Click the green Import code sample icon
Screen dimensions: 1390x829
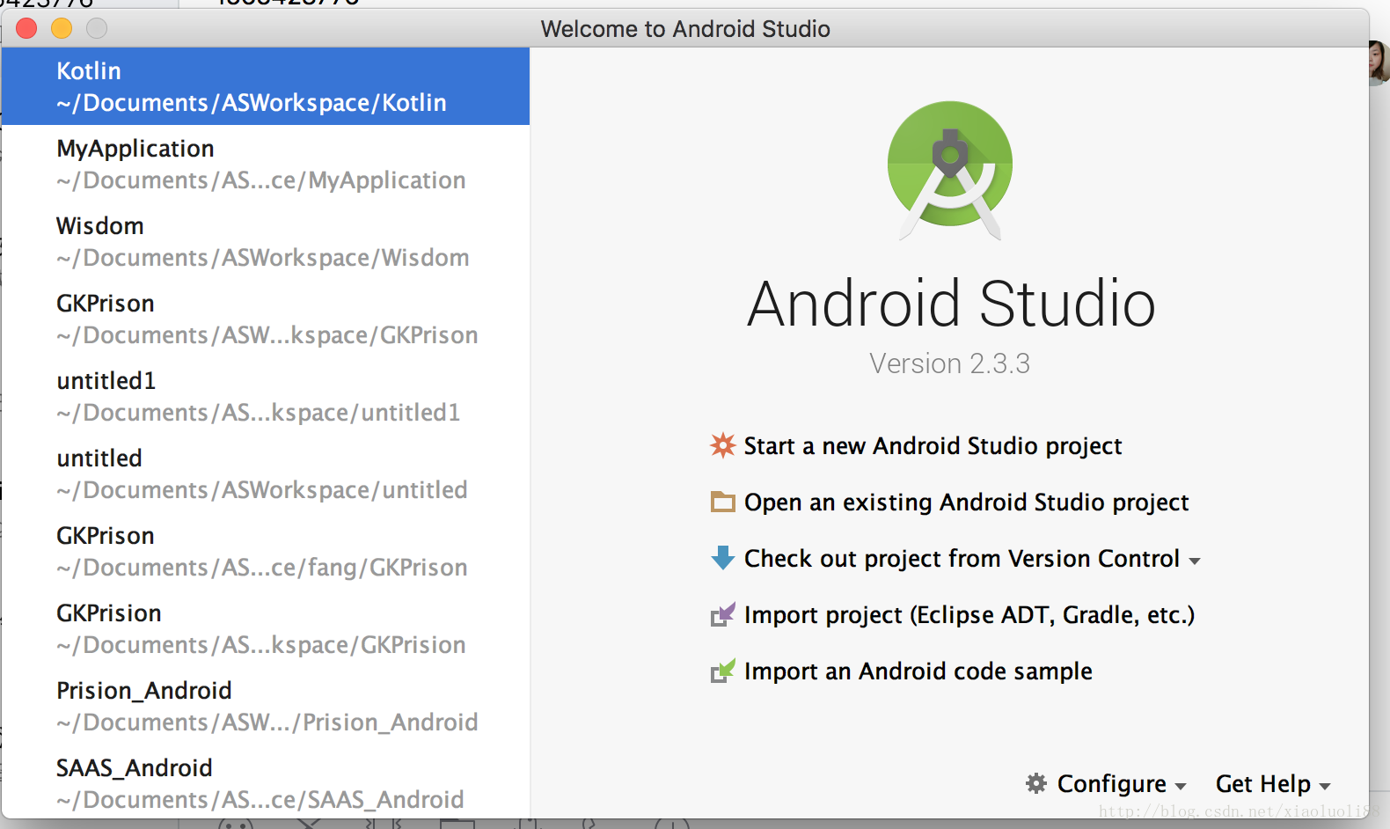pos(722,671)
